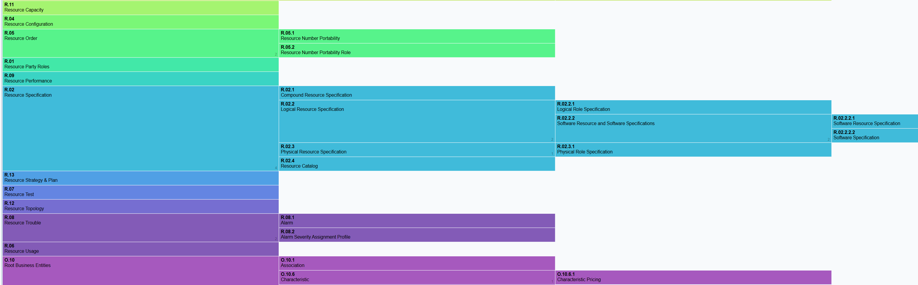Select R.02.2.1 Logical Role Specification
918x285 pixels.
coord(693,107)
